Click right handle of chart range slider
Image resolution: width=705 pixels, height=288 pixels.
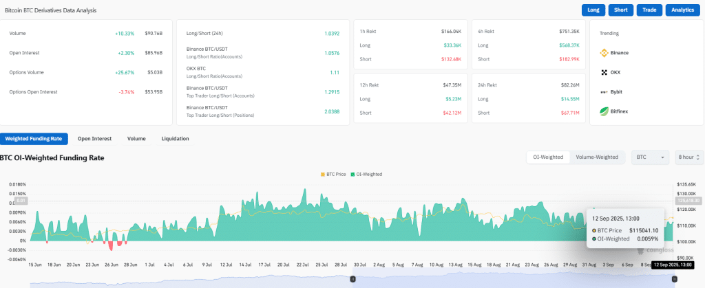tap(674, 278)
